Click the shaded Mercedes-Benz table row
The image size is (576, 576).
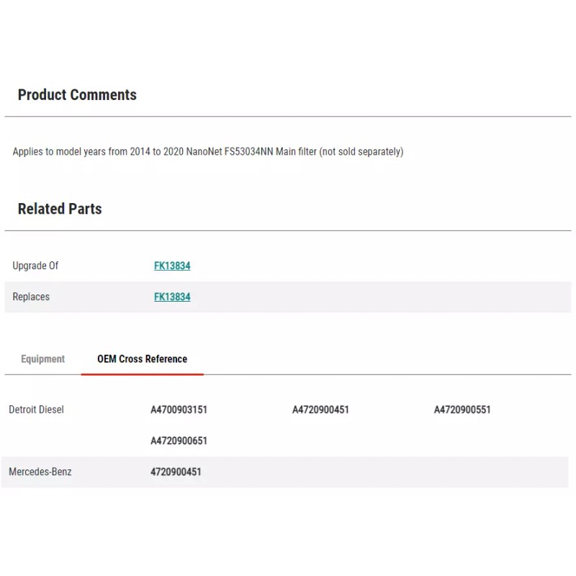285,472
